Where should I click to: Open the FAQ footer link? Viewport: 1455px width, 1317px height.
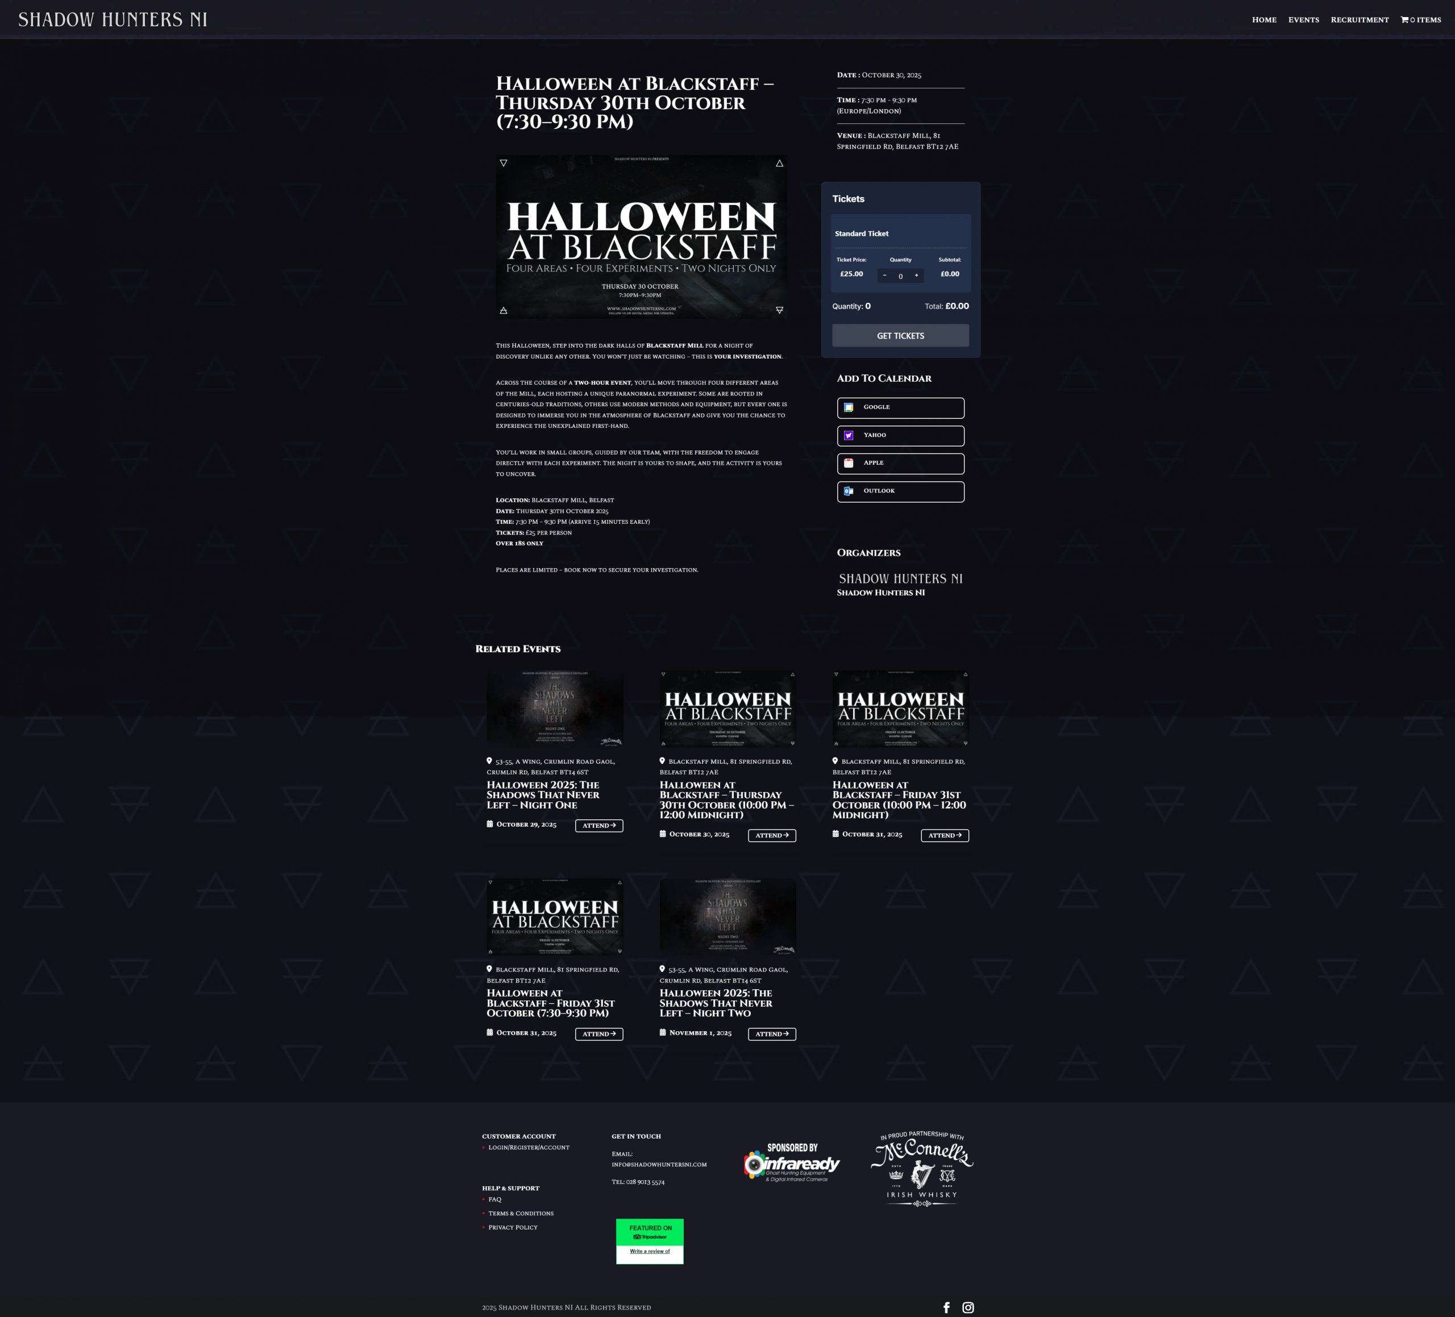pos(494,1199)
